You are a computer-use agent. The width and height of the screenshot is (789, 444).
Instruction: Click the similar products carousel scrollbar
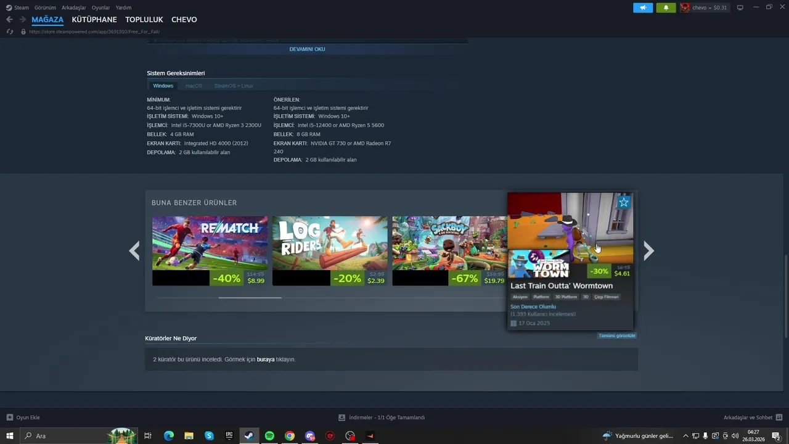point(250,297)
